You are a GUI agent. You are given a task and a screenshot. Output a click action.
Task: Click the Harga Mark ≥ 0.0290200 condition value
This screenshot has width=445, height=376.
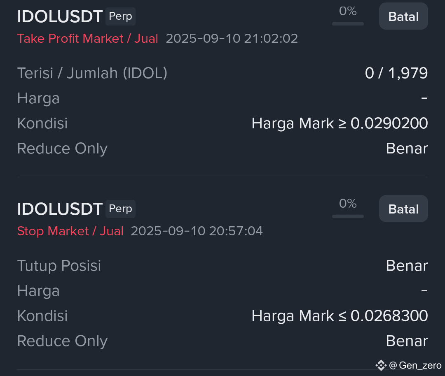[x=340, y=123]
